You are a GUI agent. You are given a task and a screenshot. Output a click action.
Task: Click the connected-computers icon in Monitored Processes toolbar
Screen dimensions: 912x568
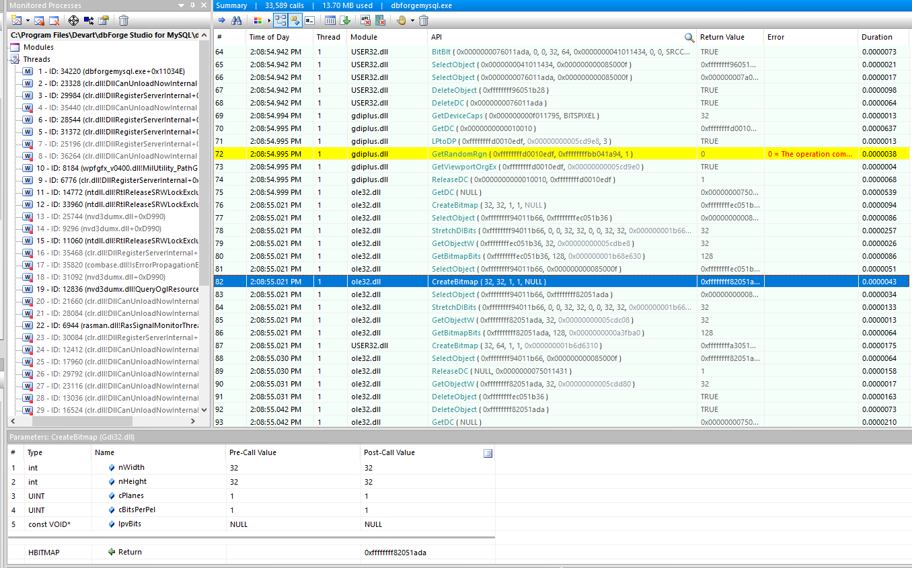click(x=88, y=20)
